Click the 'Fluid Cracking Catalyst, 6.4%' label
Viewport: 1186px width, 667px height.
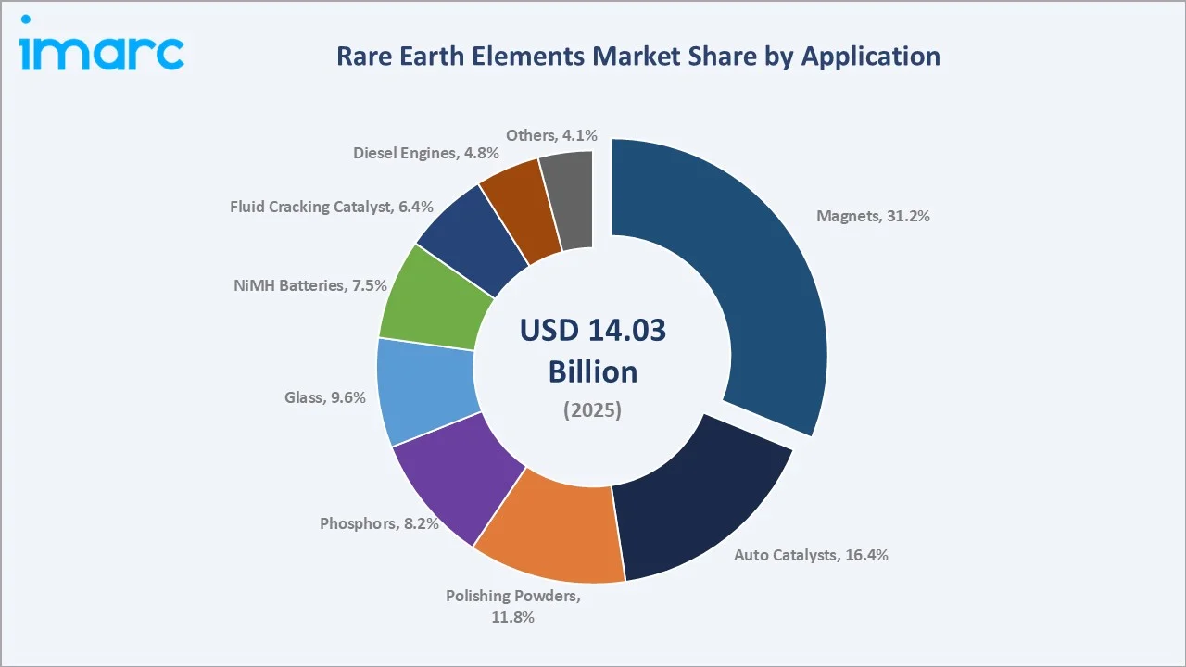(332, 207)
